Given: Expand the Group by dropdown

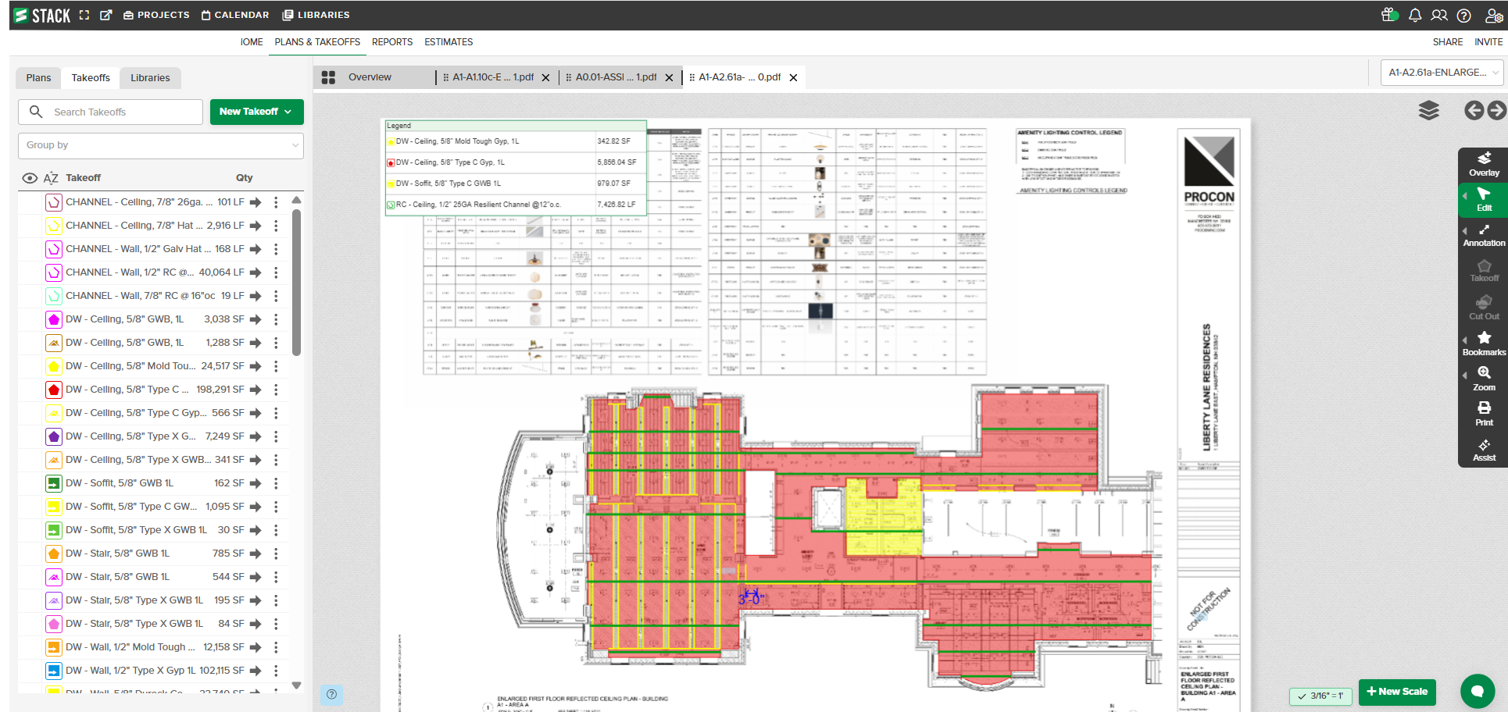Looking at the screenshot, I should 160,145.
